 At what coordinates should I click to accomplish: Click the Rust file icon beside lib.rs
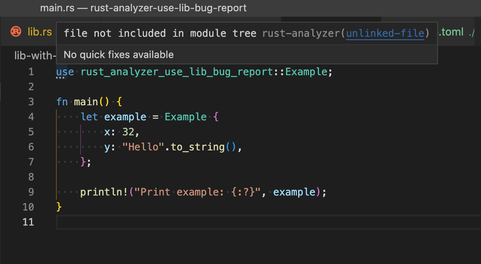tap(16, 32)
